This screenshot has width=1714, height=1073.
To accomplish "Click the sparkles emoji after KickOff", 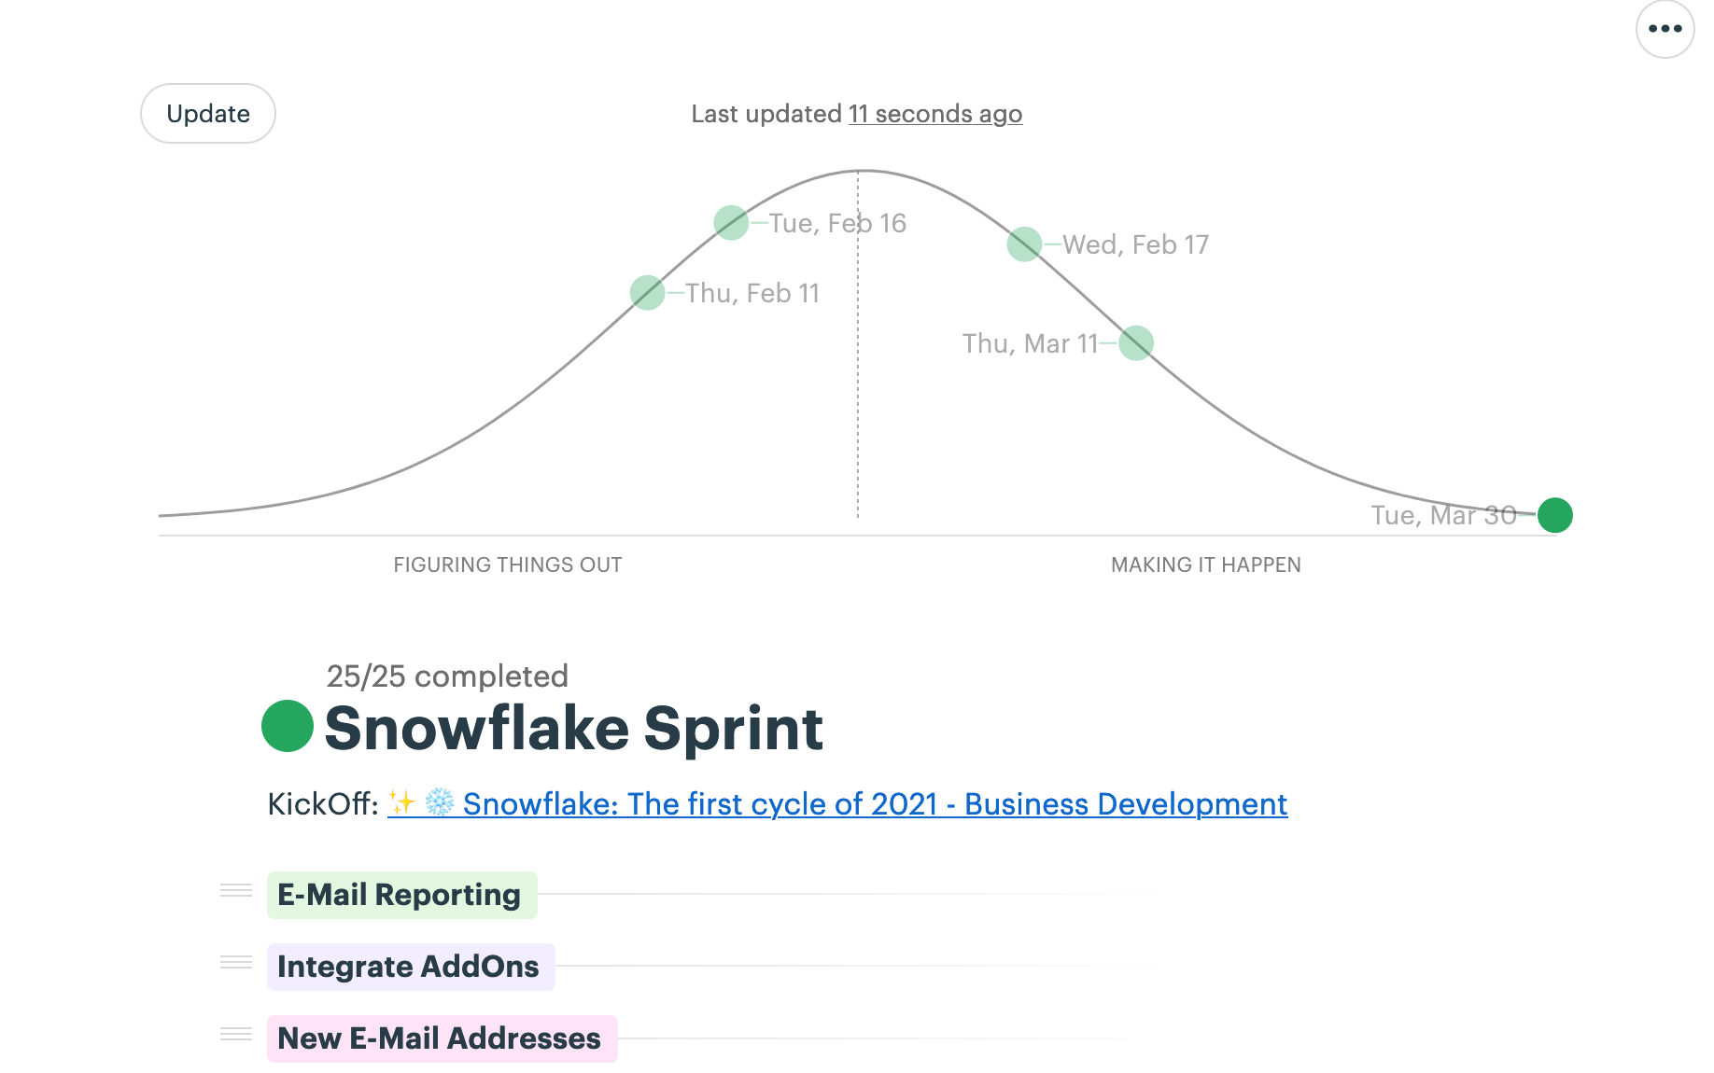I will pyautogui.click(x=402, y=802).
